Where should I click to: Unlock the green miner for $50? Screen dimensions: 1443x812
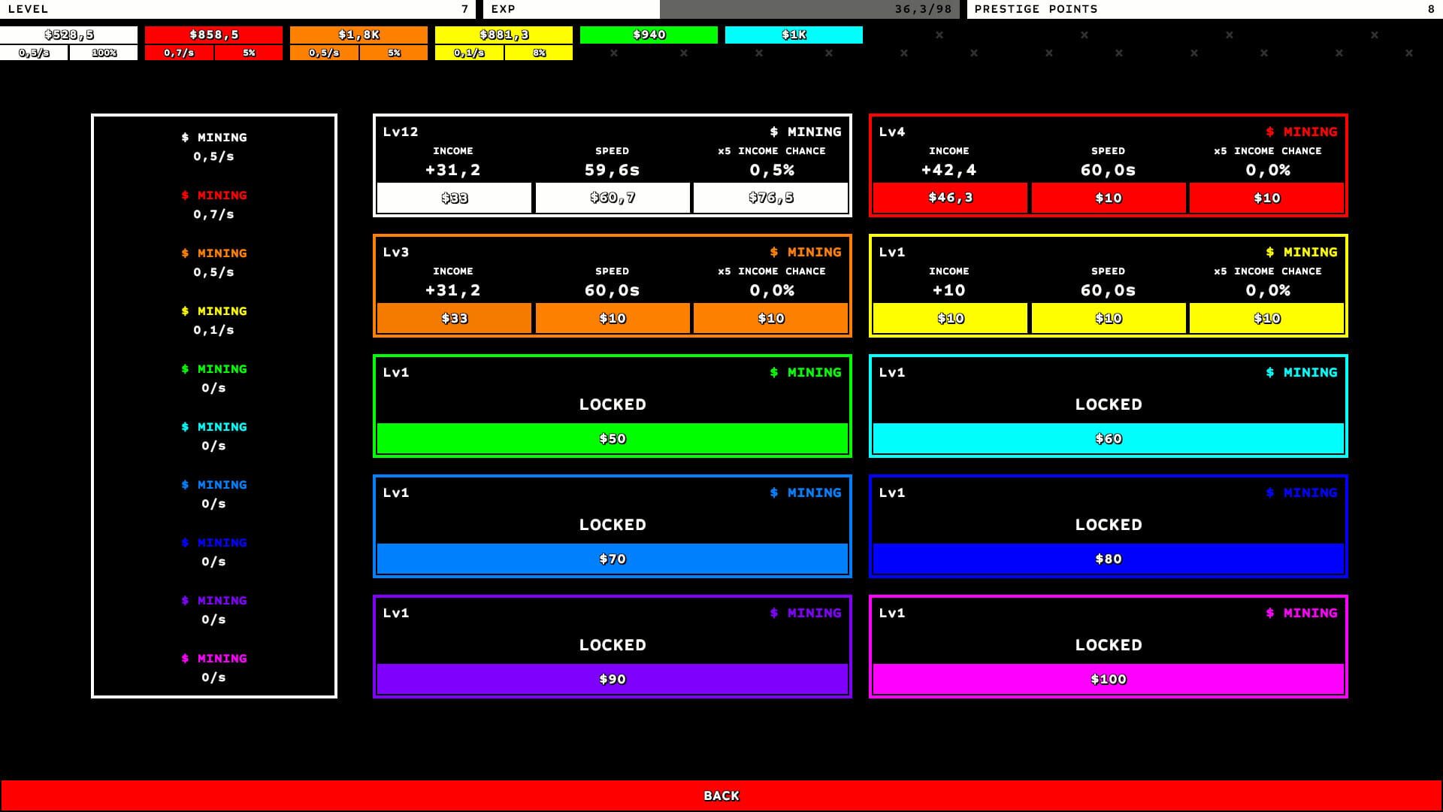tap(612, 438)
